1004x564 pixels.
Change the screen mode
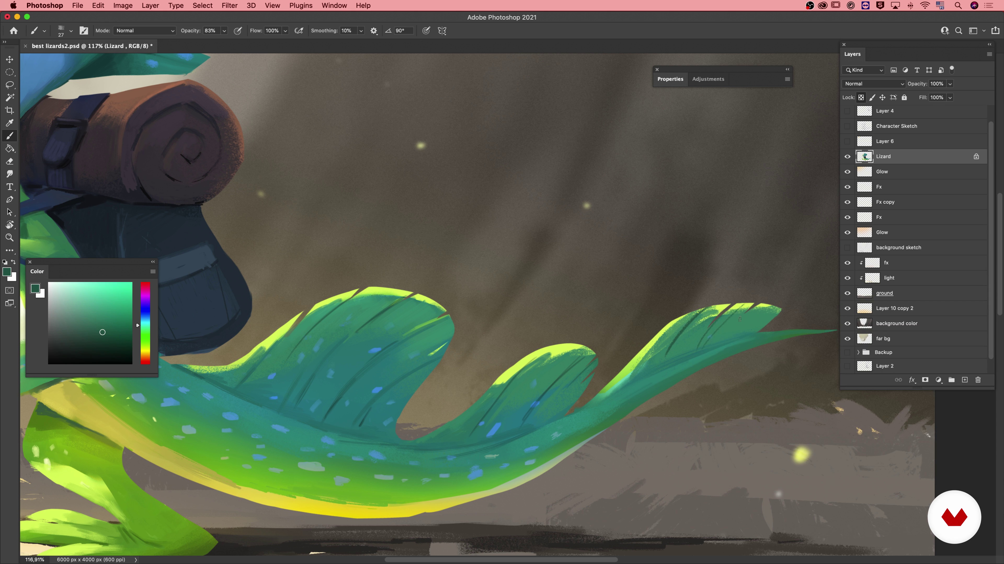[x=9, y=303]
